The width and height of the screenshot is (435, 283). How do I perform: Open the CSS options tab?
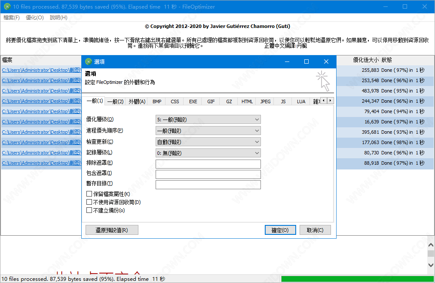(175, 102)
